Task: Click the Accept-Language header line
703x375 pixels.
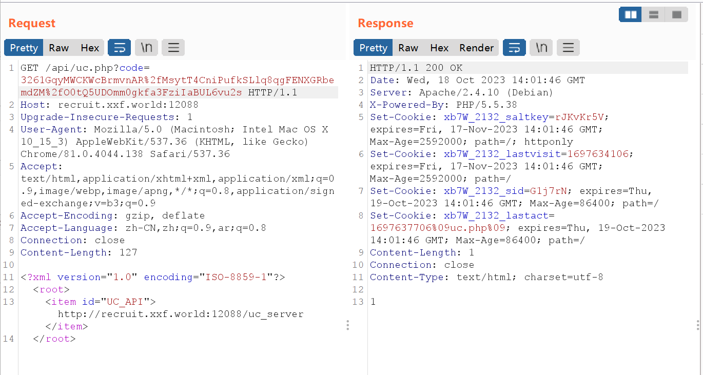Action: (x=143, y=228)
